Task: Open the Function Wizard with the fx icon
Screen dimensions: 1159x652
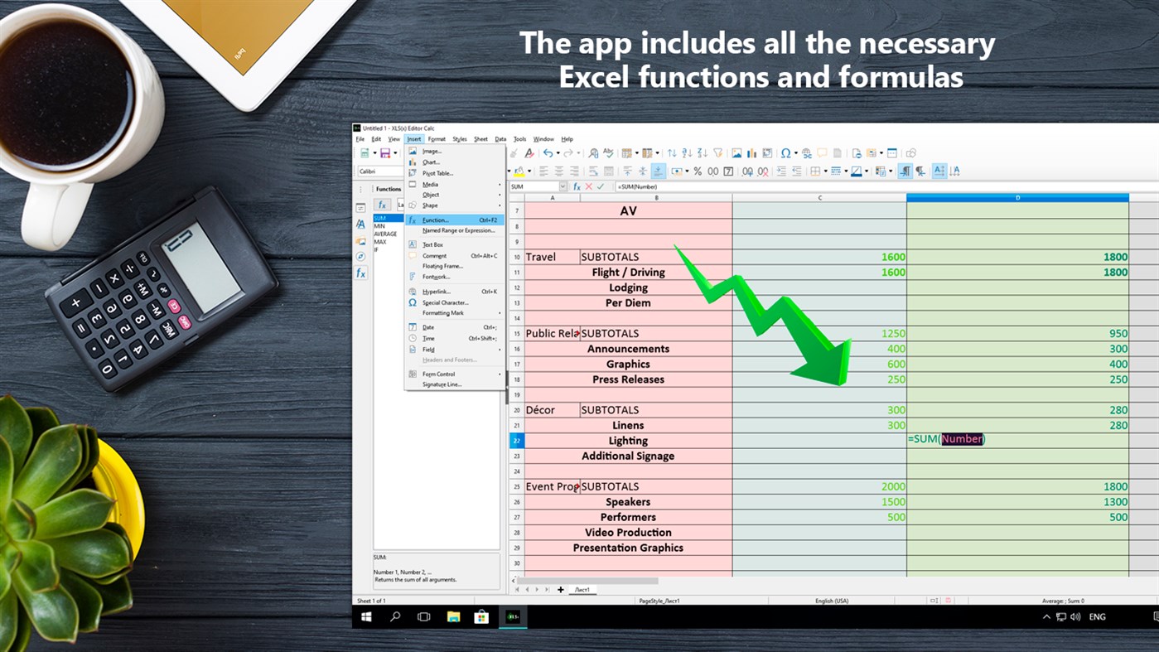Action: [577, 186]
